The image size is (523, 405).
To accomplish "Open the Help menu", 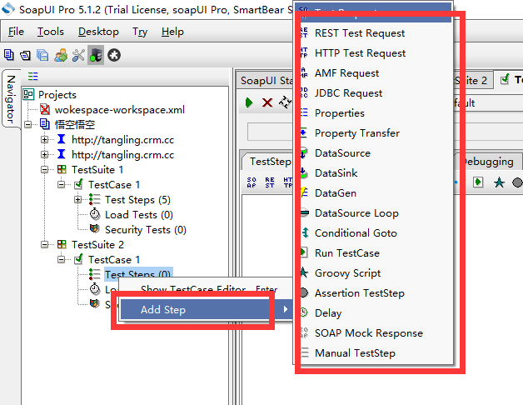I will 172,32.
